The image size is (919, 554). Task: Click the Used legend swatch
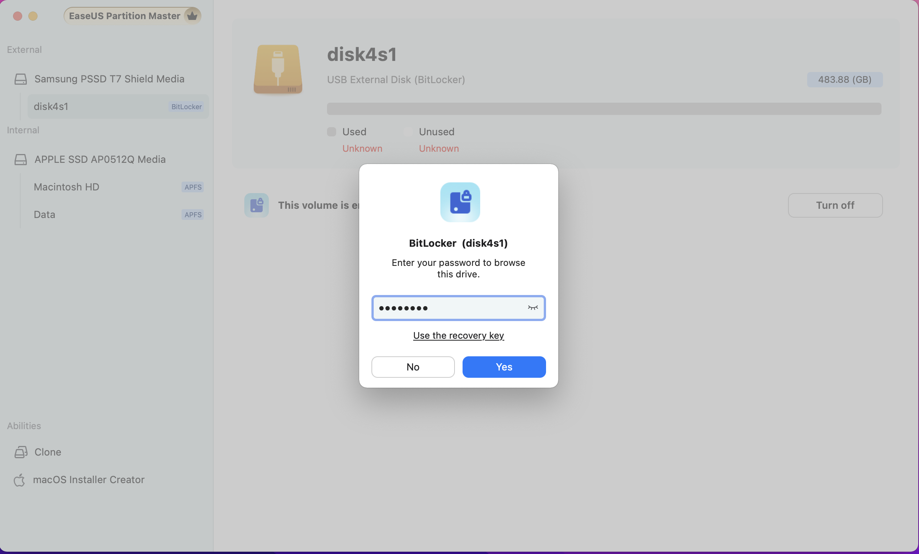pos(332,132)
